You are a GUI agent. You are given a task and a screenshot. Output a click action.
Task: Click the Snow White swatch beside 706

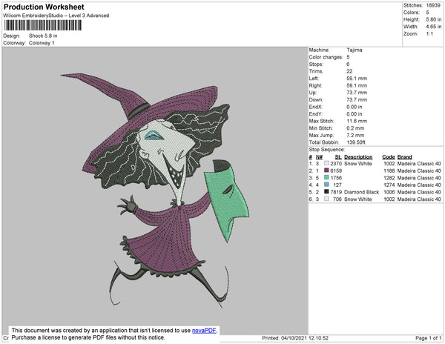coord(326,199)
